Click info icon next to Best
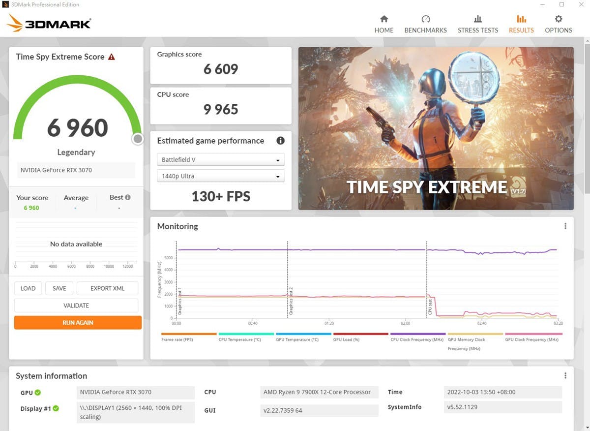Image resolution: width=590 pixels, height=431 pixels. (128, 197)
